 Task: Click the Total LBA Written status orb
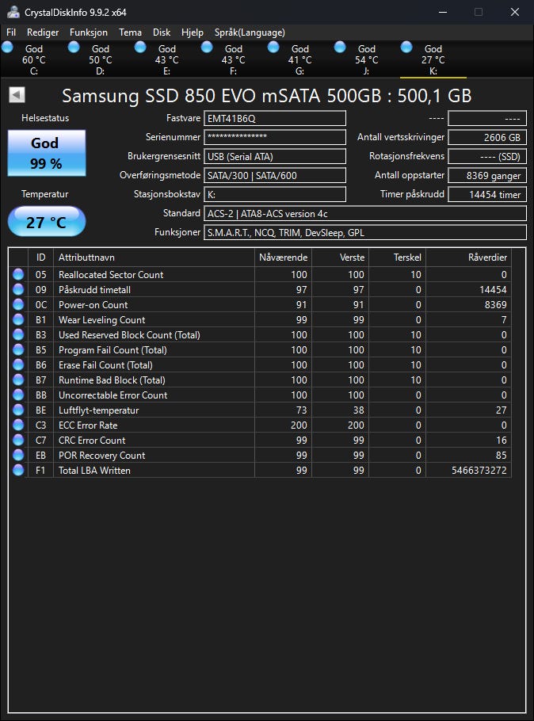(18, 470)
